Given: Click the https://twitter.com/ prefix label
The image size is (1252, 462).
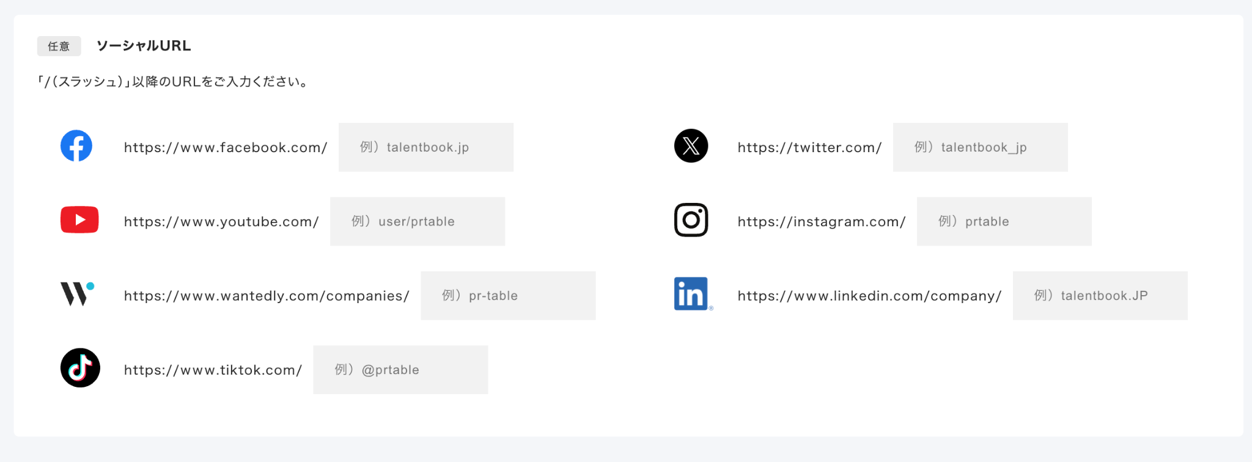Looking at the screenshot, I should [809, 147].
